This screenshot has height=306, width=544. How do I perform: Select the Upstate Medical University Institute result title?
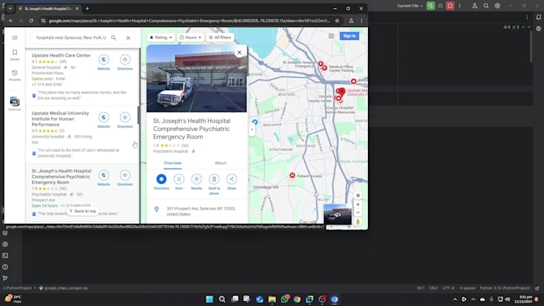60,118
